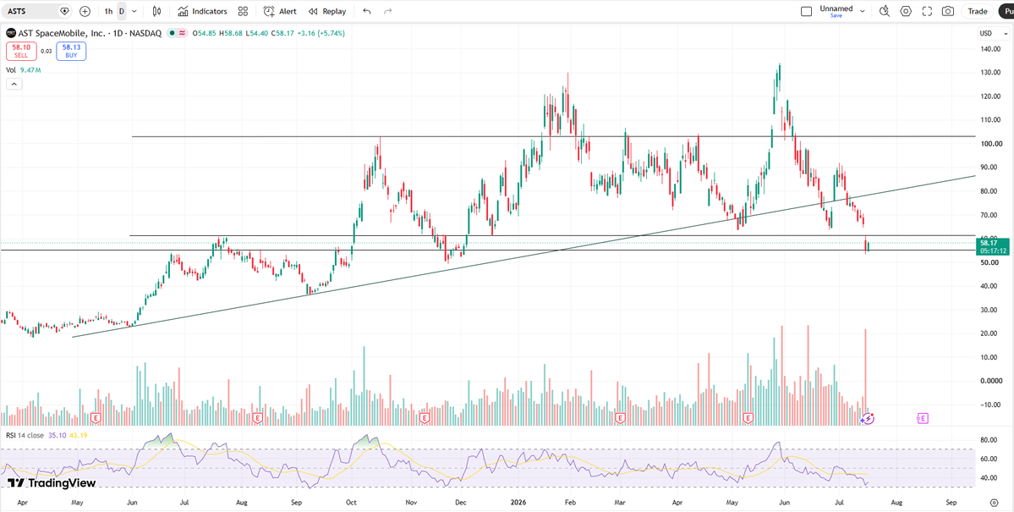1014x512 pixels.
Task: Switch to the 1h interval
Action: tap(108, 11)
